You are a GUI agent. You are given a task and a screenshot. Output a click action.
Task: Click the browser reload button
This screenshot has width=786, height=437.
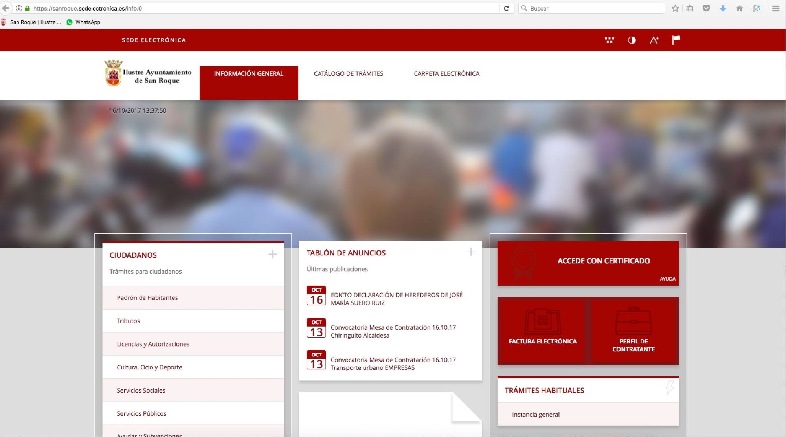[x=506, y=8]
